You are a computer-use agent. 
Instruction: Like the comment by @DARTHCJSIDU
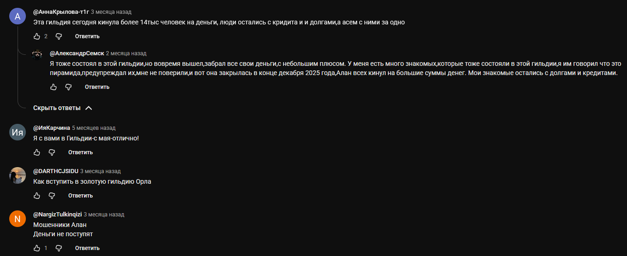37,195
